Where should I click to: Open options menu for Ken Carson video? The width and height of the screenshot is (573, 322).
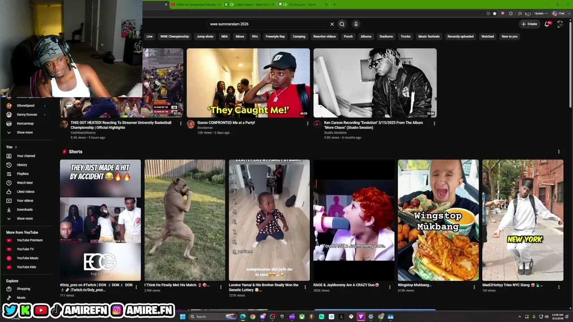pos(434,123)
